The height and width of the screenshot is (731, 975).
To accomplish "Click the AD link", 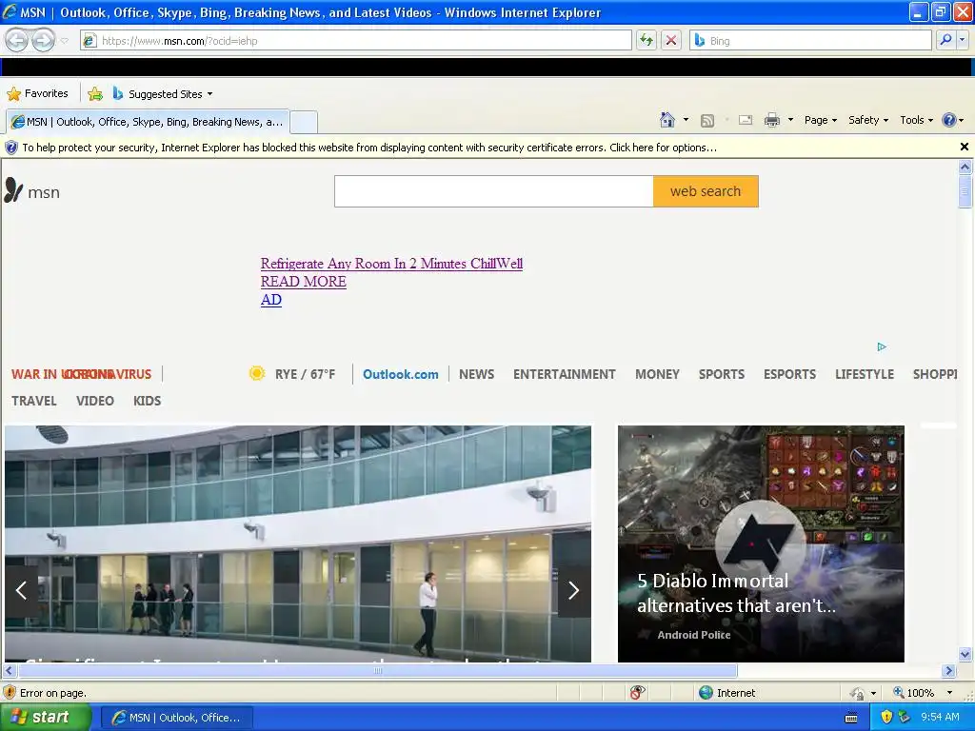I will (271, 300).
